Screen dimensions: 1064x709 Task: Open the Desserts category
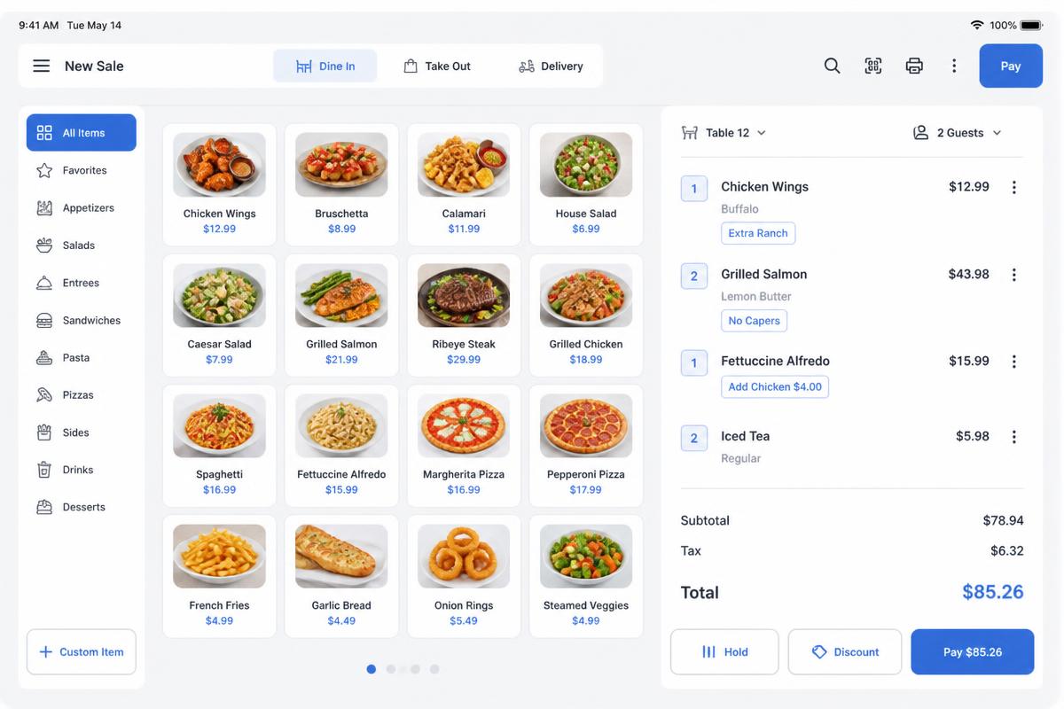coord(82,507)
